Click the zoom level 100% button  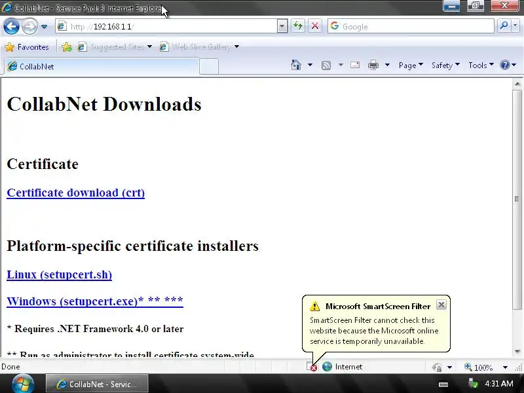479,367
